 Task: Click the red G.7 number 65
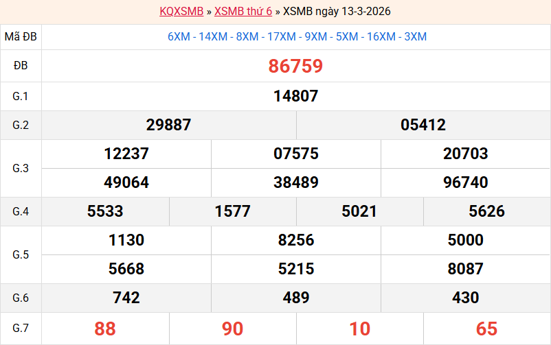[x=486, y=329]
